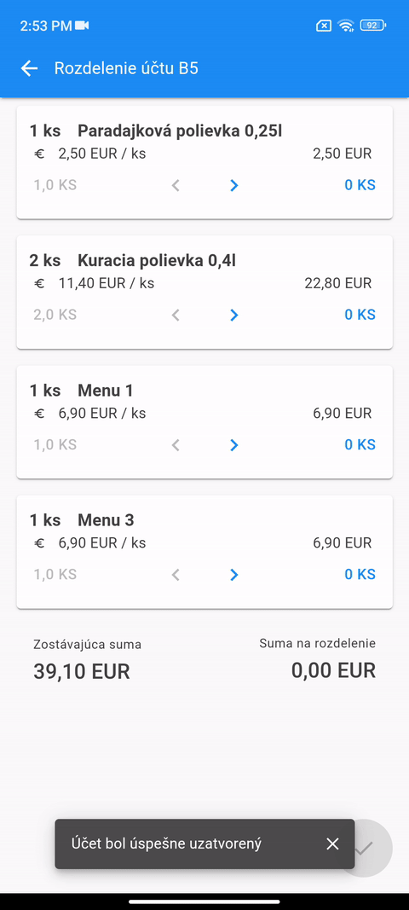Increase split quantity for Paradajková polievka
The width and height of the screenshot is (409, 910).
pyautogui.click(x=233, y=186)
